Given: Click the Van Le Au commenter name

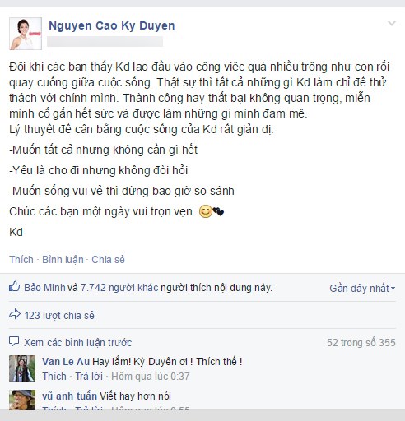Looking at the screenshot, I should [x=66, y=362].
